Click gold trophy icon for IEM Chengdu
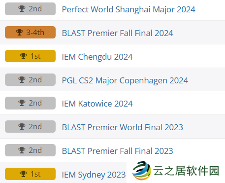Viewport: 225px width, 183px height. pos(23,56)
